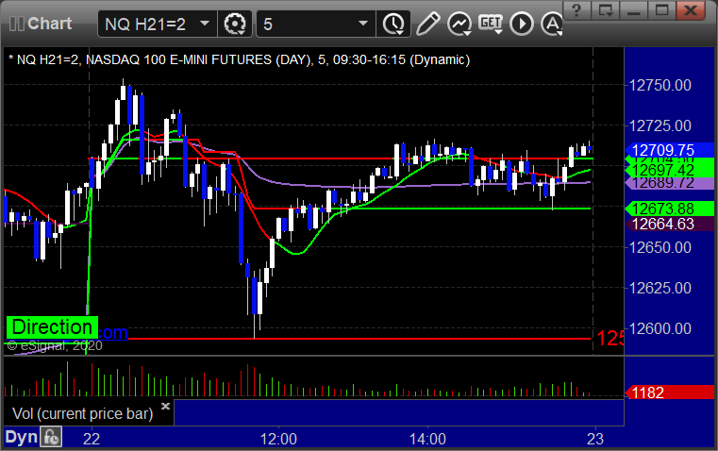The image size is (718, 451).
Task: Open the circled A alerts icon
Action: pyautogui.click(x=552, y=24)
